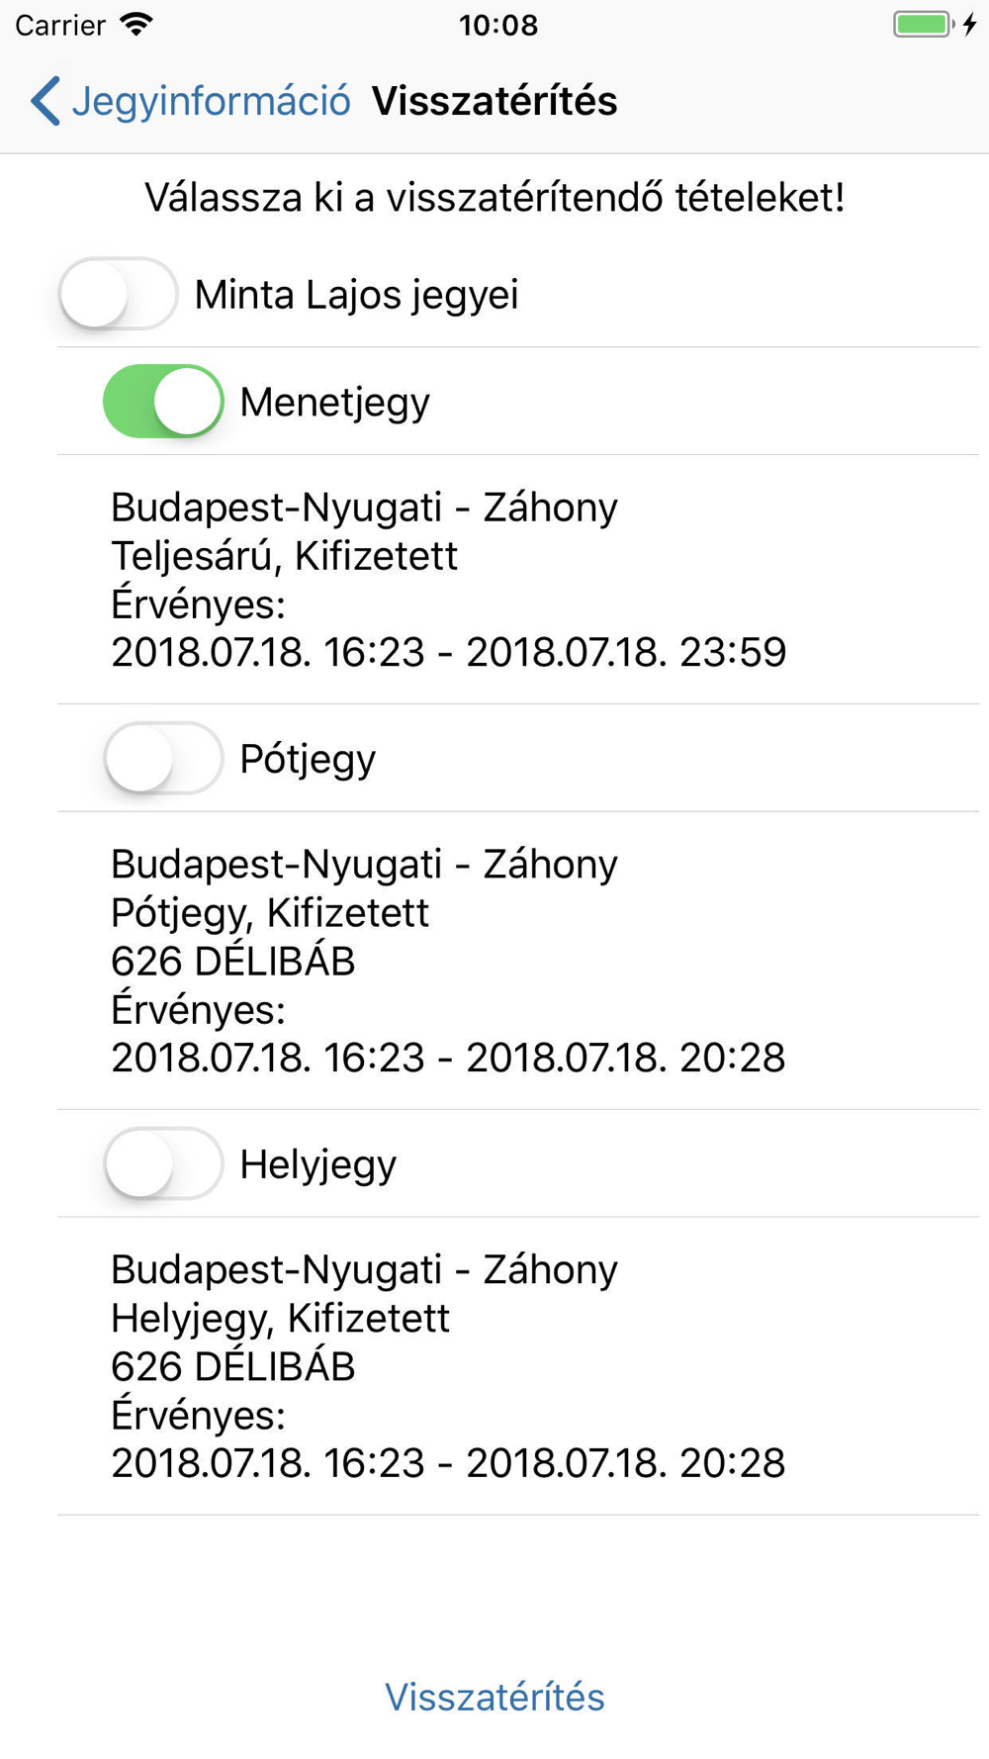Turn on the Helyjegy switch
The image size is (989, 1759).
point(163,1164)
